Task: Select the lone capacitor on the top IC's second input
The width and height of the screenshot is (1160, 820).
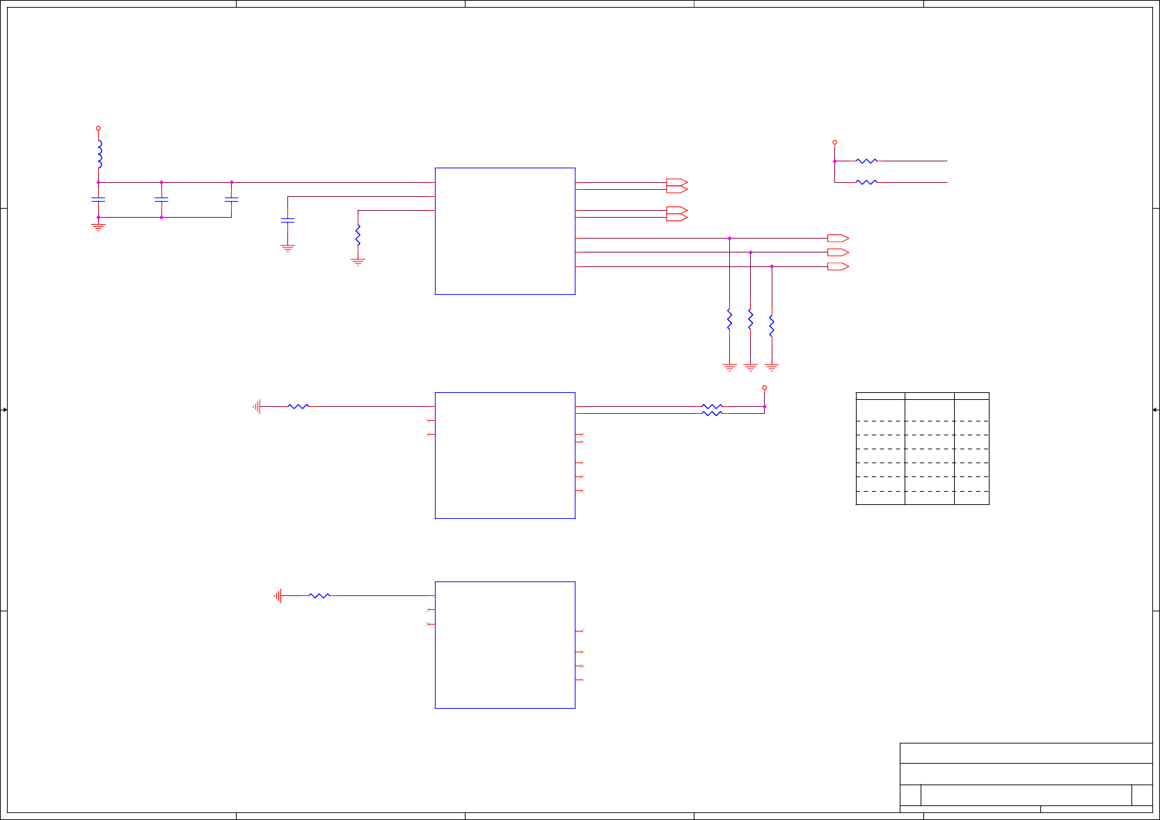Action: [287, 220]
